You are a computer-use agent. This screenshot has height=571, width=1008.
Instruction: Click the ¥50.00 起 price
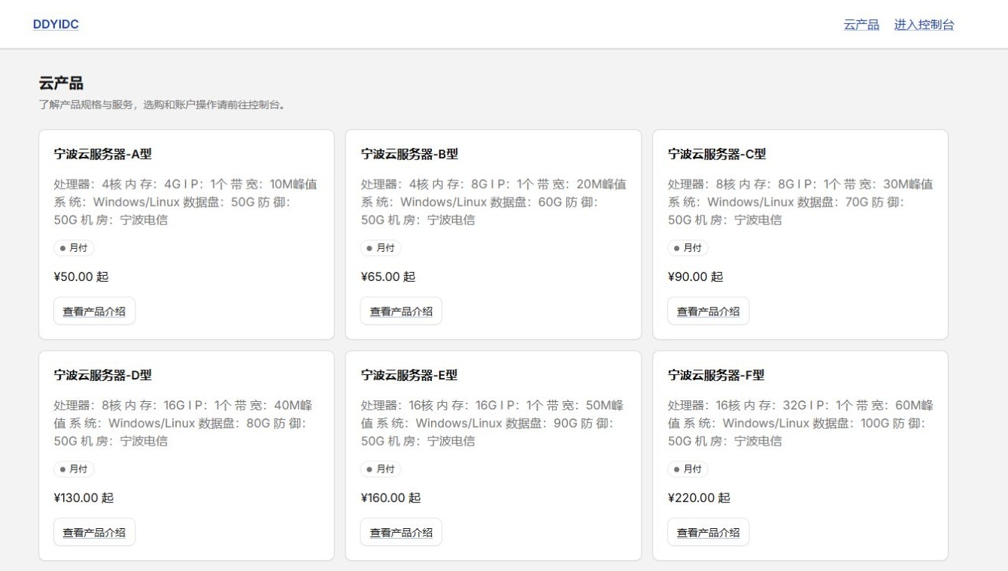point(81,276)
